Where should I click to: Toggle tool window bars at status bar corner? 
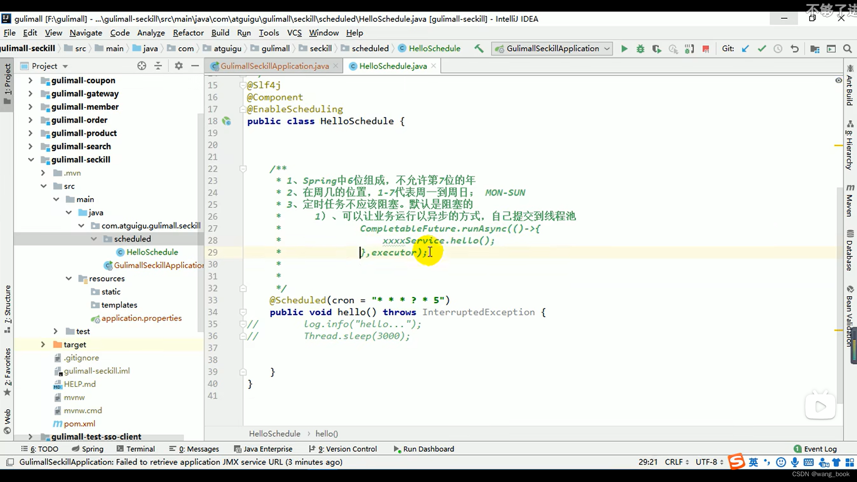(10, 462)
